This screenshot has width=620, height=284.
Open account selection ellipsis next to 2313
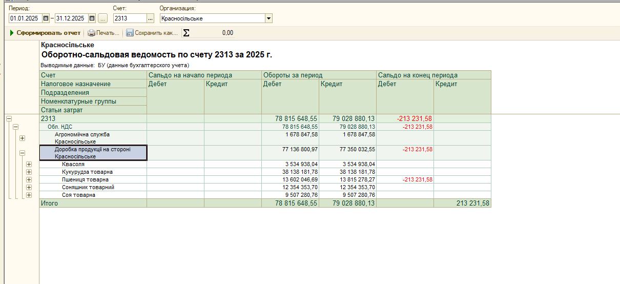click(151, 18)
